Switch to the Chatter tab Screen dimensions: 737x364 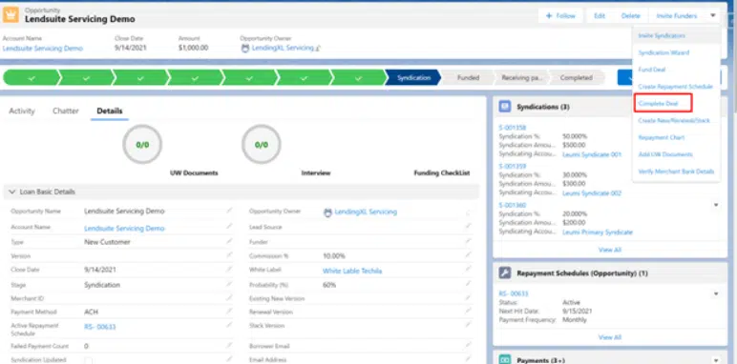pyautogui.click(x=65, y=111)
